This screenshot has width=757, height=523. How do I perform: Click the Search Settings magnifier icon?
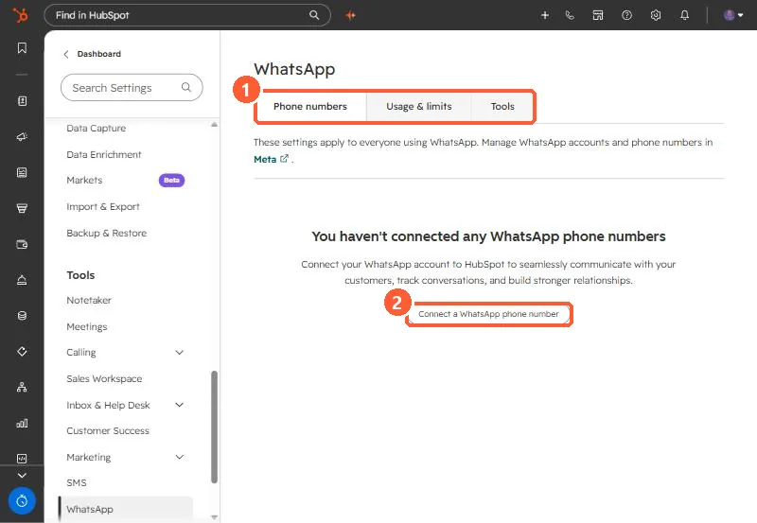point(185,87)
